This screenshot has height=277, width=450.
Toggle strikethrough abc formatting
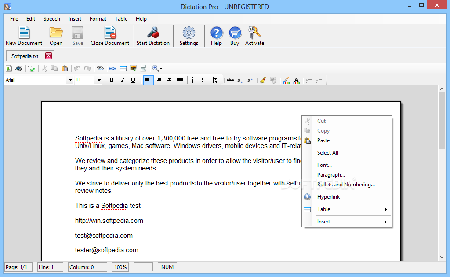point(230,80)
